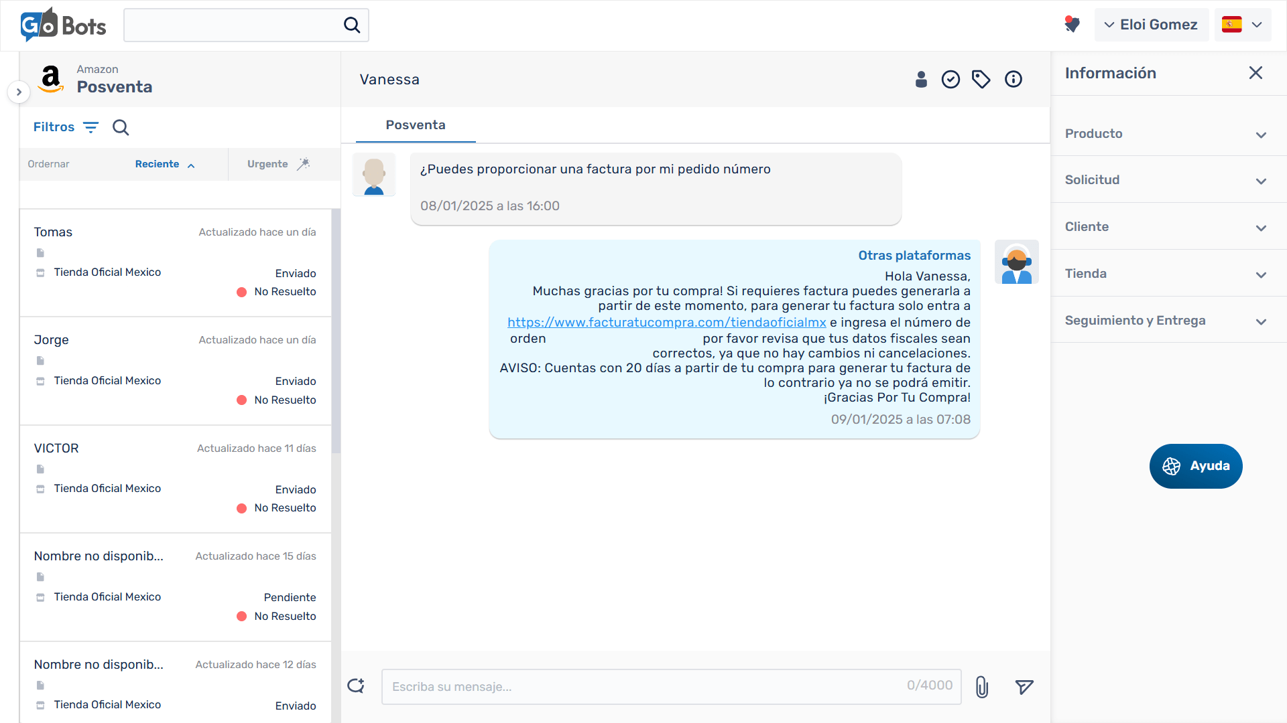Screen dimensions: 1287x723
Task: Click the Ayuda help button
Action: click(1196, 466)
